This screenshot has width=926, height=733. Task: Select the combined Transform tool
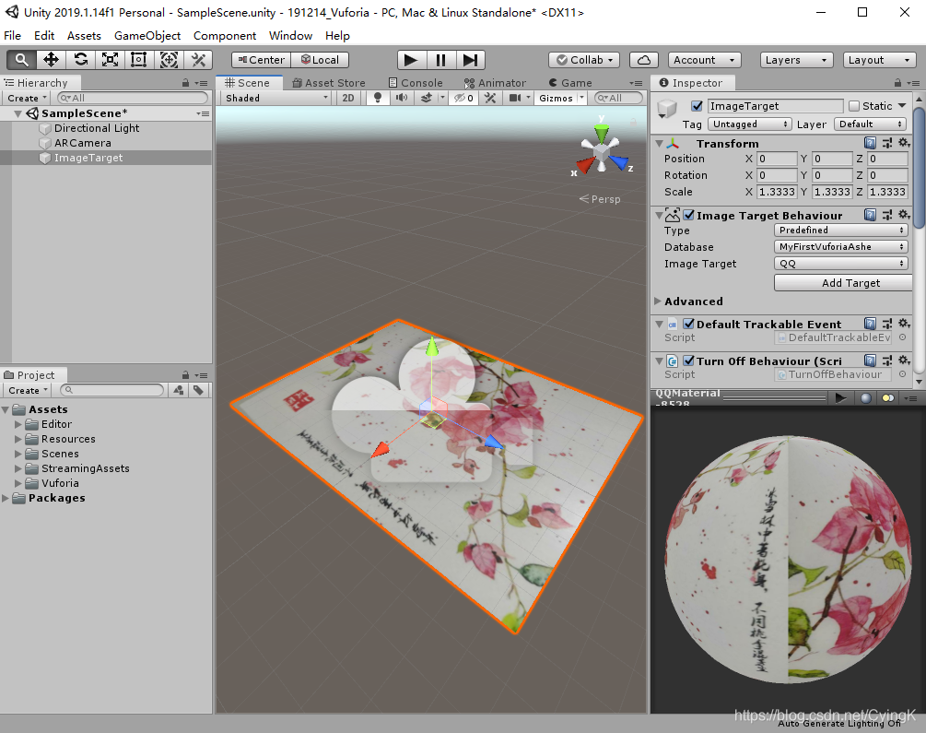coord(169,60)
